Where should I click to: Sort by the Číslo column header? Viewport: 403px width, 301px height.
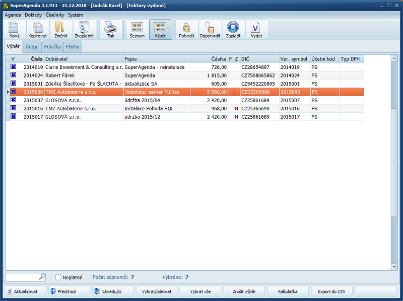(x=30, y=59)
